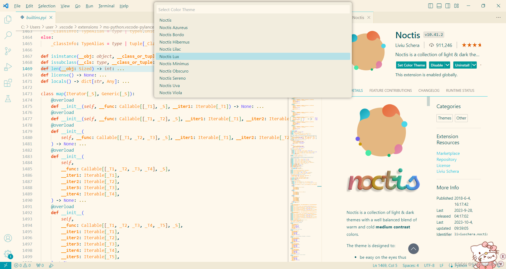Image resolution: width=506 pixels, height=269 pixels.
Task: Change indentation via Spaces: 4
Action: pos(411,266)
